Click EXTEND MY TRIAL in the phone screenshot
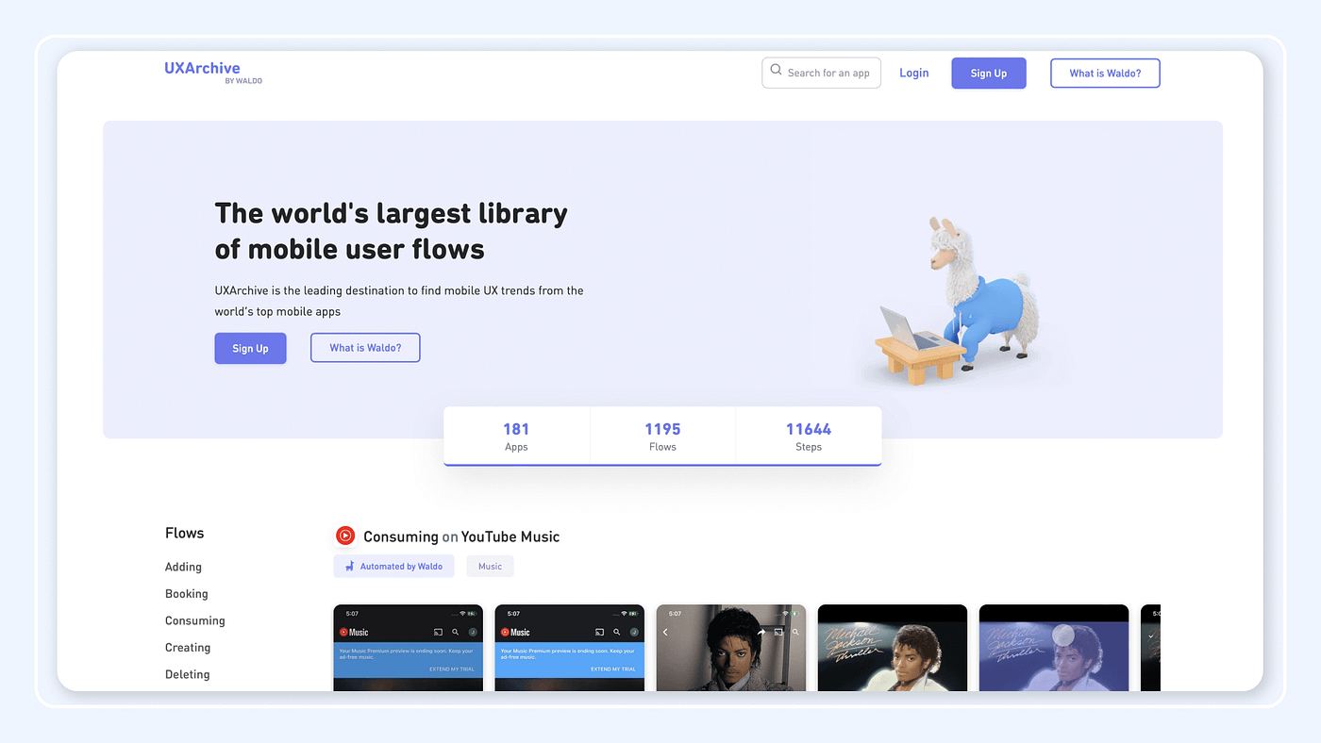The height and width of the screenshot is (743, 1321). click(x=452, y=669)
